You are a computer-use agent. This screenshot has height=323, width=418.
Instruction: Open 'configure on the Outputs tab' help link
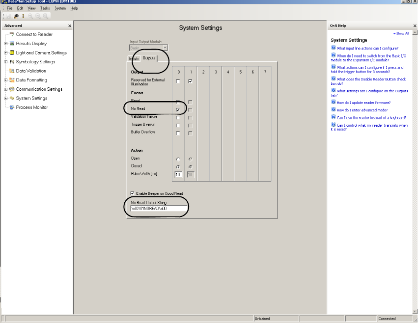click(x=369, y=93)
